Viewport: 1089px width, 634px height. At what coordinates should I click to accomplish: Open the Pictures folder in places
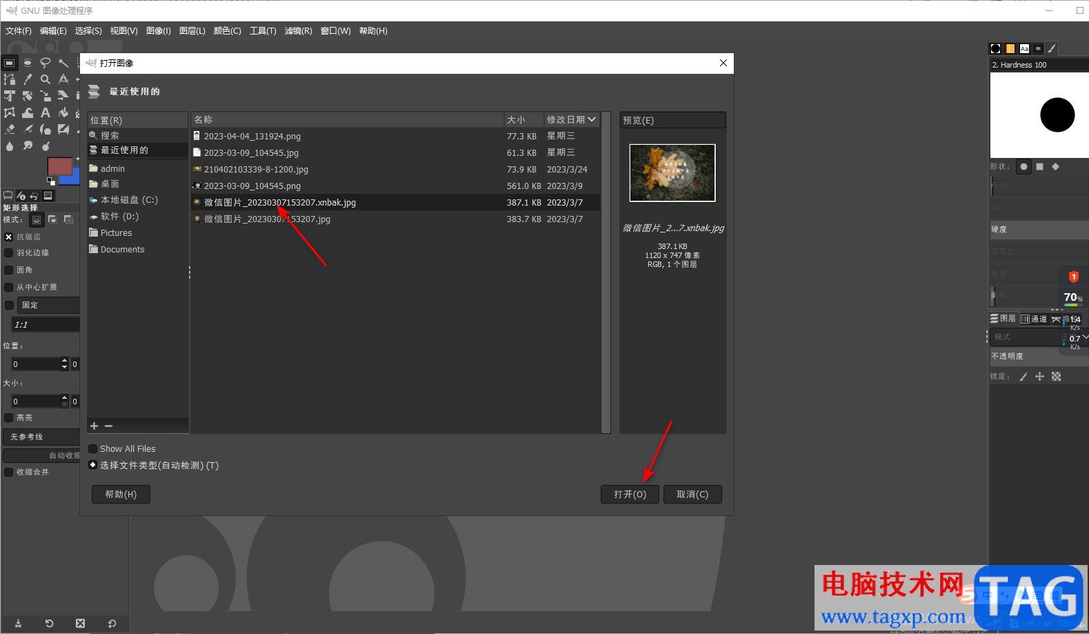click(138, 233)
